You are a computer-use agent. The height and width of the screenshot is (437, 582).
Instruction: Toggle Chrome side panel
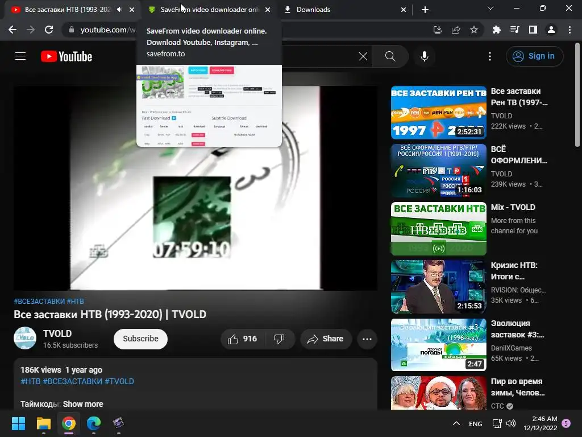(533, 30)
